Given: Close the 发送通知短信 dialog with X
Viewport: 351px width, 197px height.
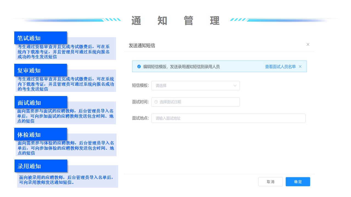Looking at the screenshot, I should [308, 45].
